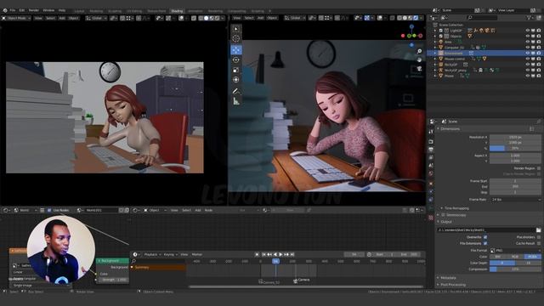Select the Scale tool in right viewport
This screenshot has height=306, width=544.
[x=236, y=70]
